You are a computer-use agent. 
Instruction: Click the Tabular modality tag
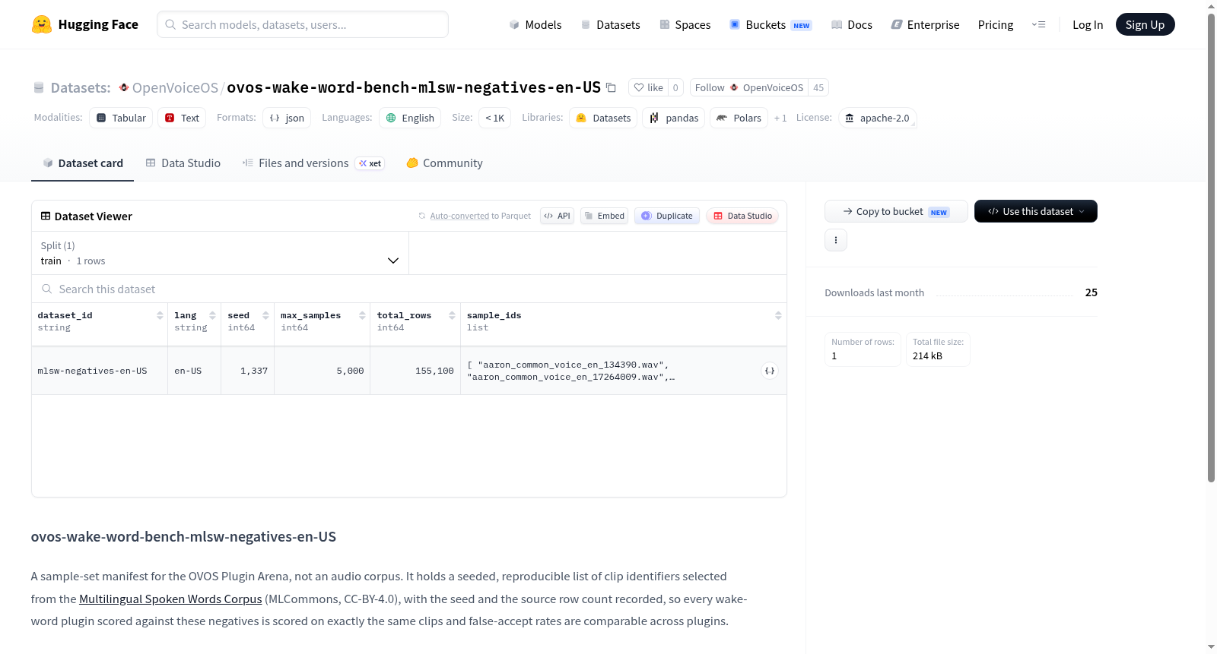click(121, 118)
